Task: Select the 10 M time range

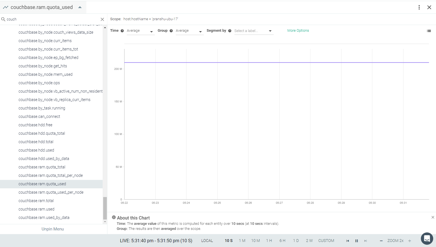Action: (x=256, y=241)
